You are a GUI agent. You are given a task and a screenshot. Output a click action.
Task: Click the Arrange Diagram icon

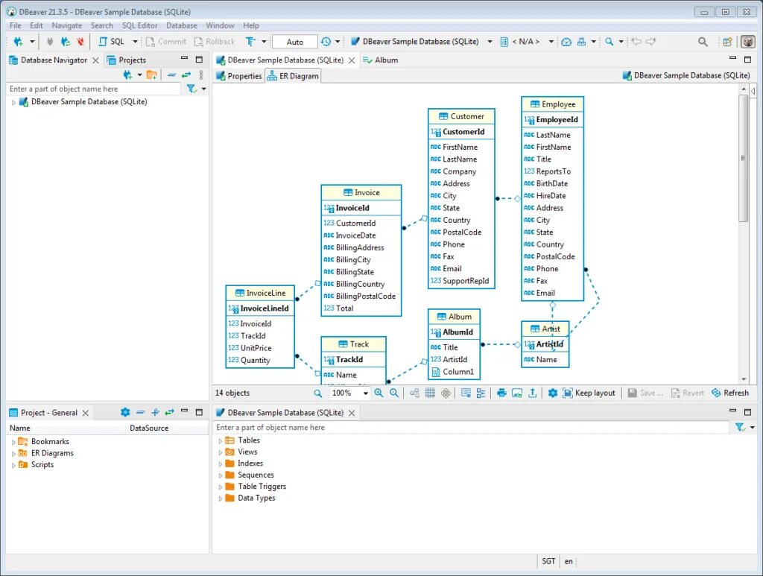click(414, 393)
